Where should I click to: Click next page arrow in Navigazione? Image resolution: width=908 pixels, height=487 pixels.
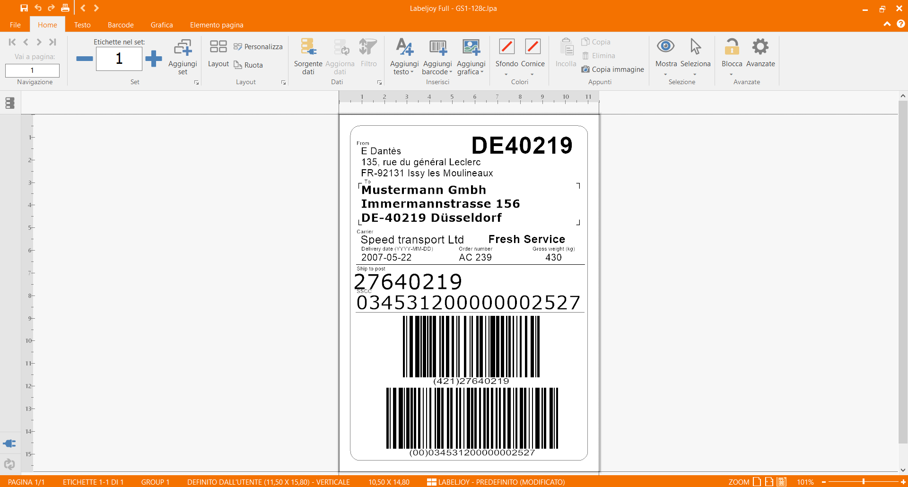point(39,42)
